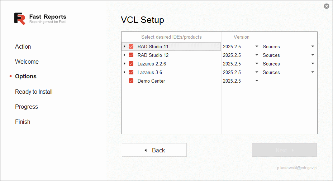333x181 pixels.
Task: Go to the Welcome step in sidebar
Action: coord(27,62)
